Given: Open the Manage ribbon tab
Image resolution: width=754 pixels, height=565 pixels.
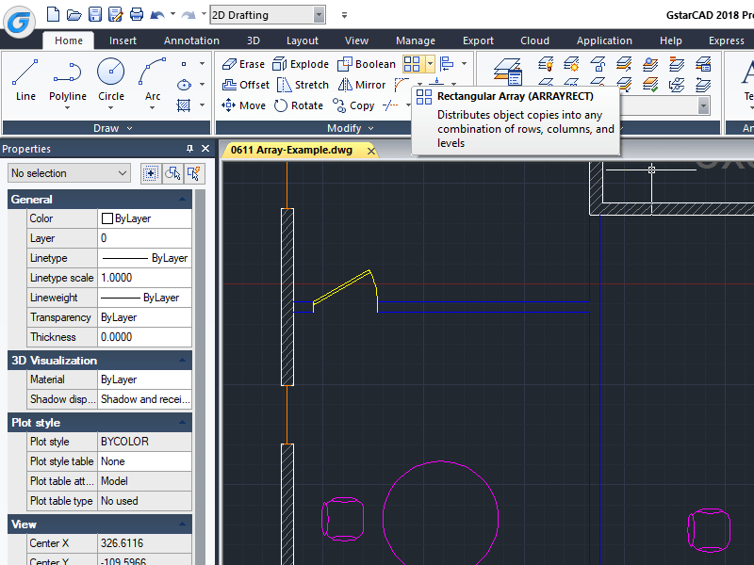Looking at the screenshot, I should pyautogui.click(x=416, y=40).
